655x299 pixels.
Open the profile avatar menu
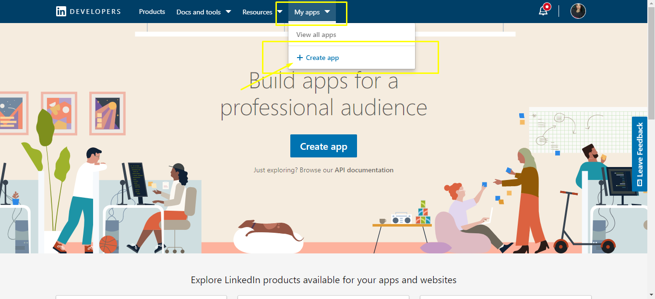pyautogui.click(x=578, y=11)
